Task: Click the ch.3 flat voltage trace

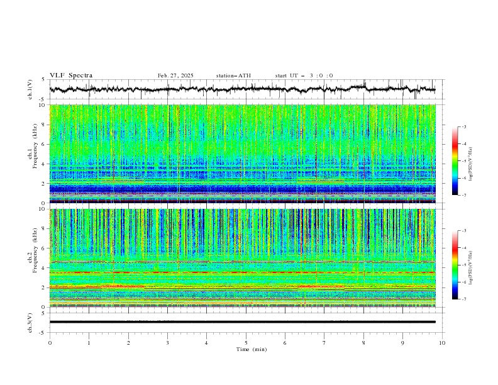Action: click(x=242, y=322)
